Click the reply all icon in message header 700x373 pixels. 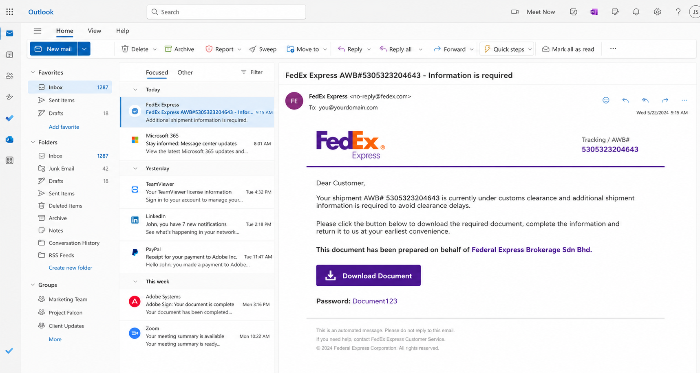click(645, 100)
